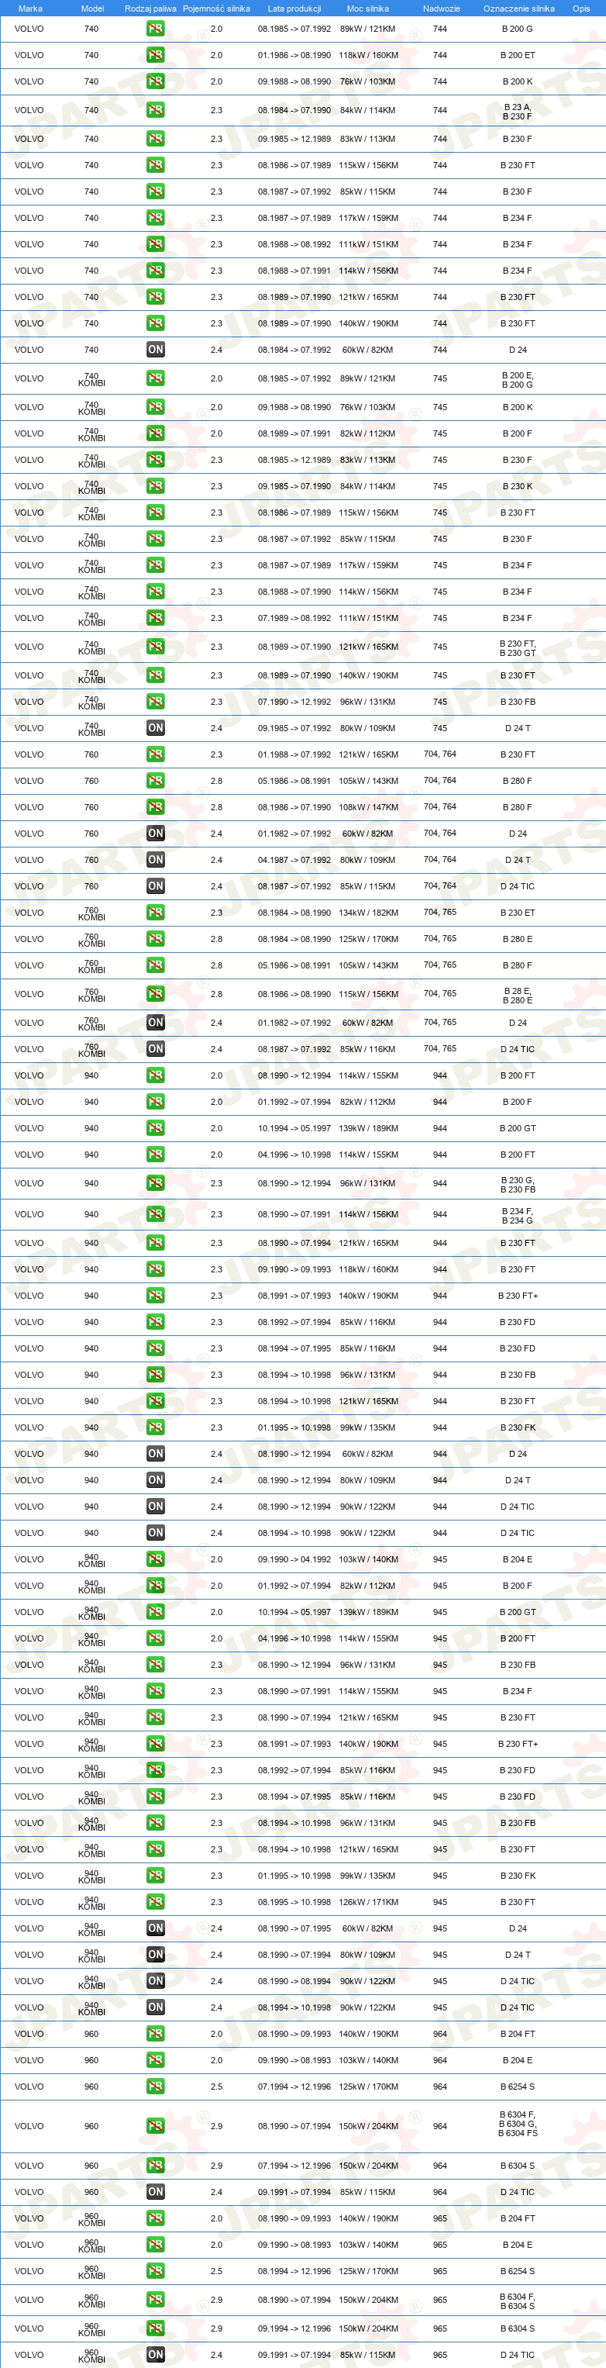Click the power value 134kW / 182KM

(x=368, y=913)
